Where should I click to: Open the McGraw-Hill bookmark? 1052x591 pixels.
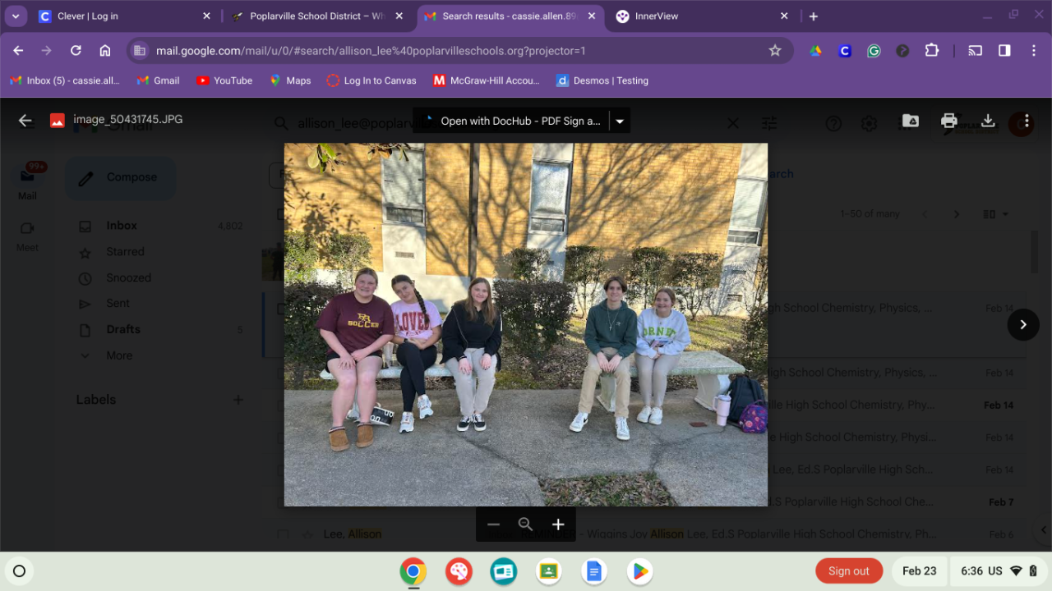coord(487,80)
